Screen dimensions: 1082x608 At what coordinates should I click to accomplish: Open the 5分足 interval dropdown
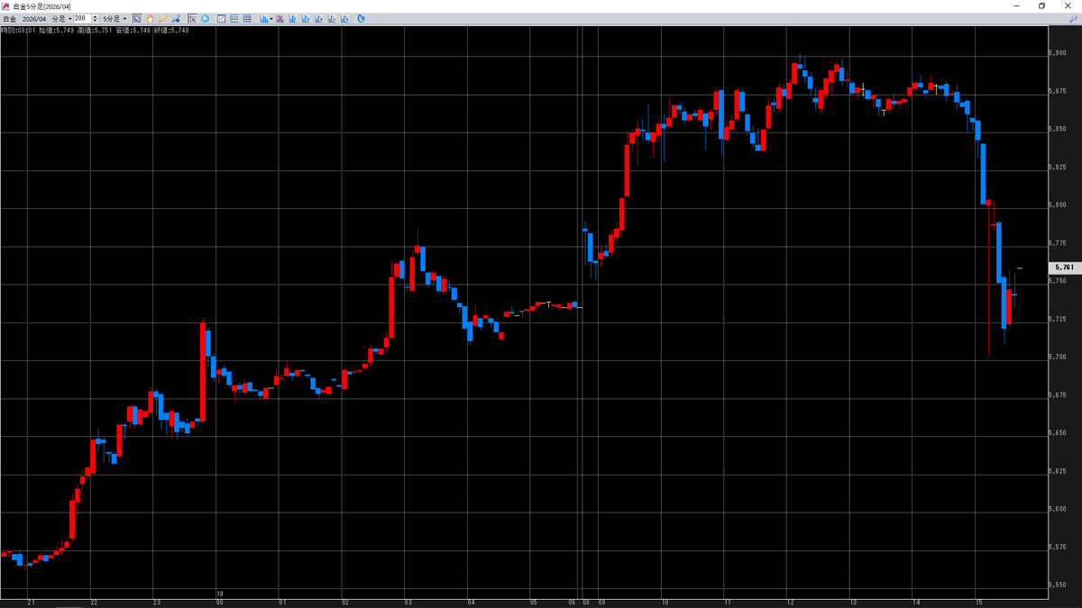(x=115, y=19)
